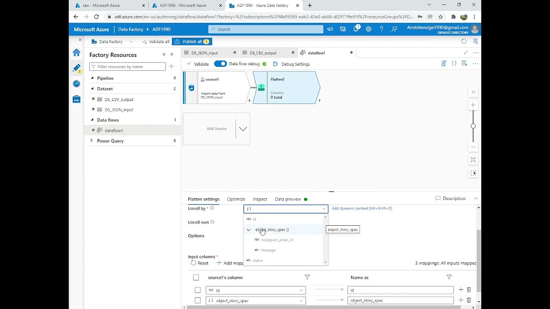Open the Unroll by dropdown
This screenshot has width=550, height=309.
(x=286, y=209)
